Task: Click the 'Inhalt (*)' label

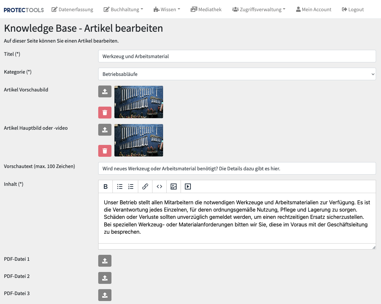Action: [14, 184]
